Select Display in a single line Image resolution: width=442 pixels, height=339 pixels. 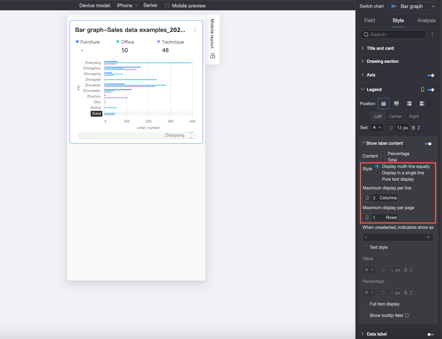pos(377,173)
